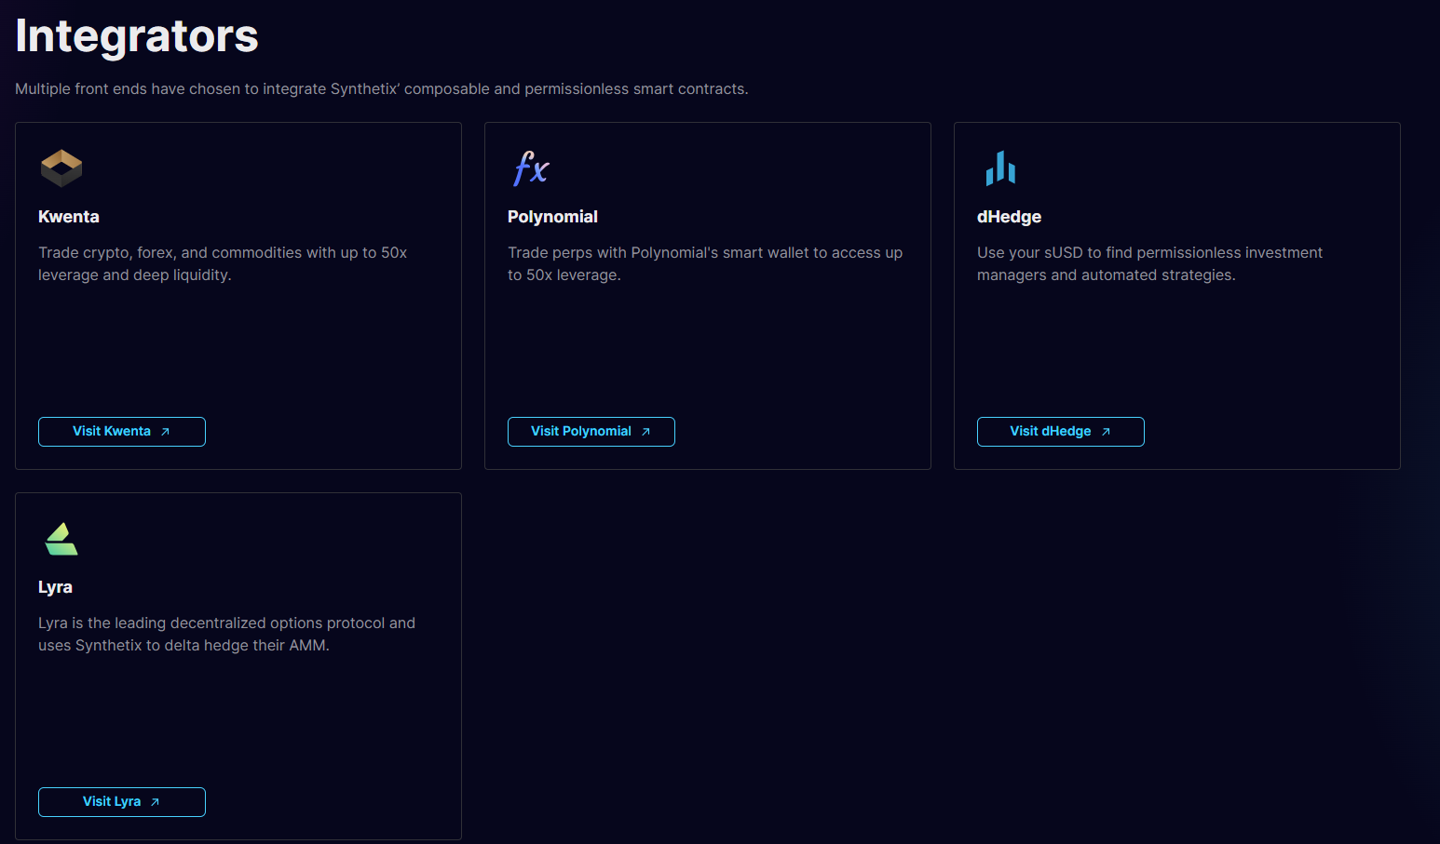
Task: Click the Integrators page heading
Action: coord(137,37)
